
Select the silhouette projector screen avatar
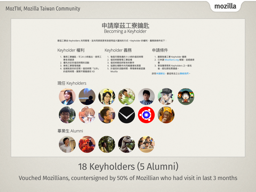point(87,96)
